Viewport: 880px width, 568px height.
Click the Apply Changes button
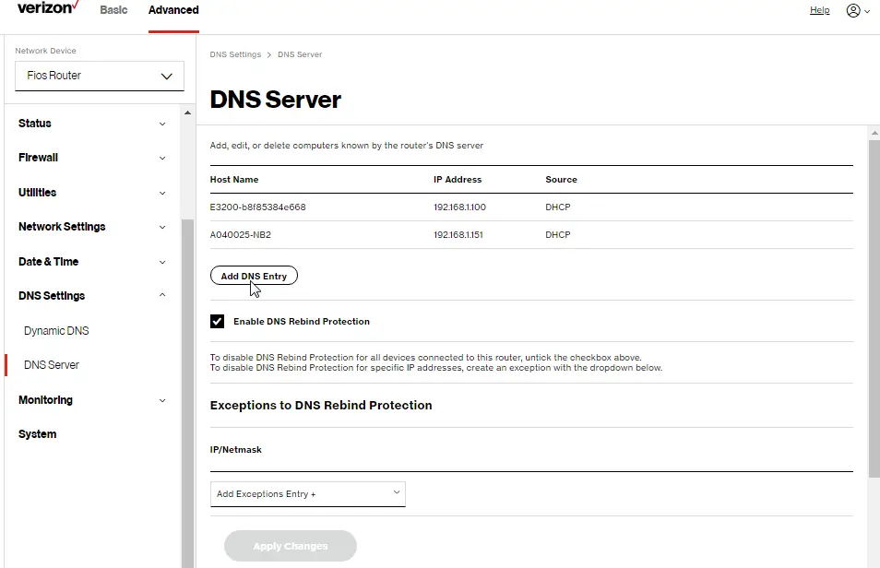click(290, 546)
